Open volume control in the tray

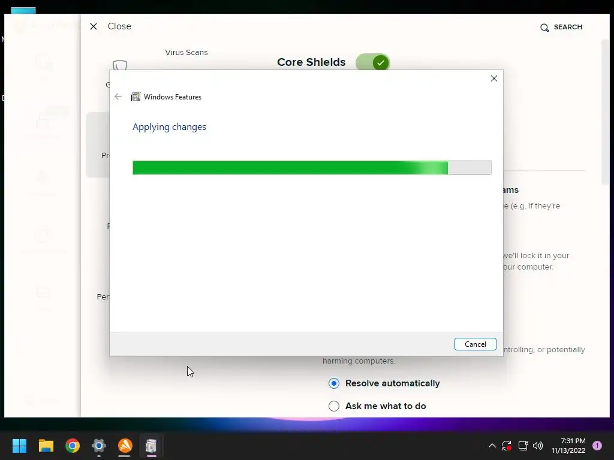tap(538, 446)
